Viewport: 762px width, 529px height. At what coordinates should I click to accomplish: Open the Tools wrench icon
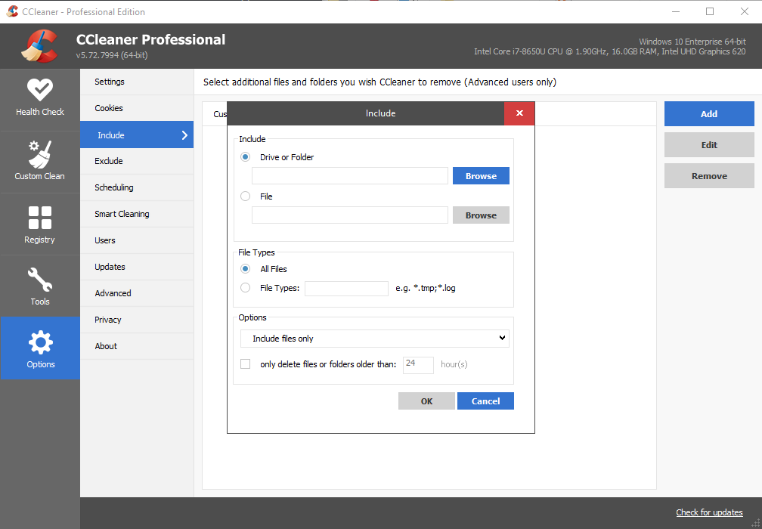[x=40, y=280]
